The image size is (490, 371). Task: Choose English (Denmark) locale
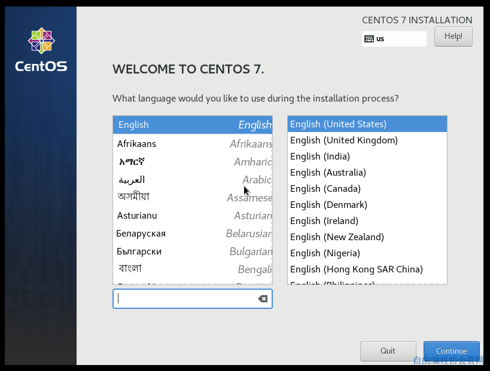coord(367,205)
